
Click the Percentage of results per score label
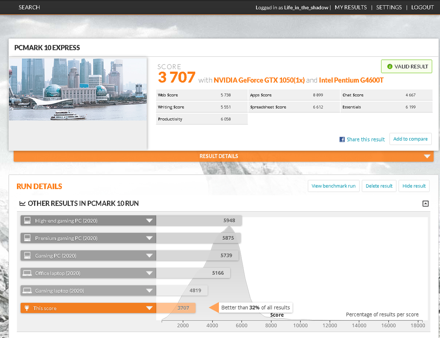tap(382, 315)
